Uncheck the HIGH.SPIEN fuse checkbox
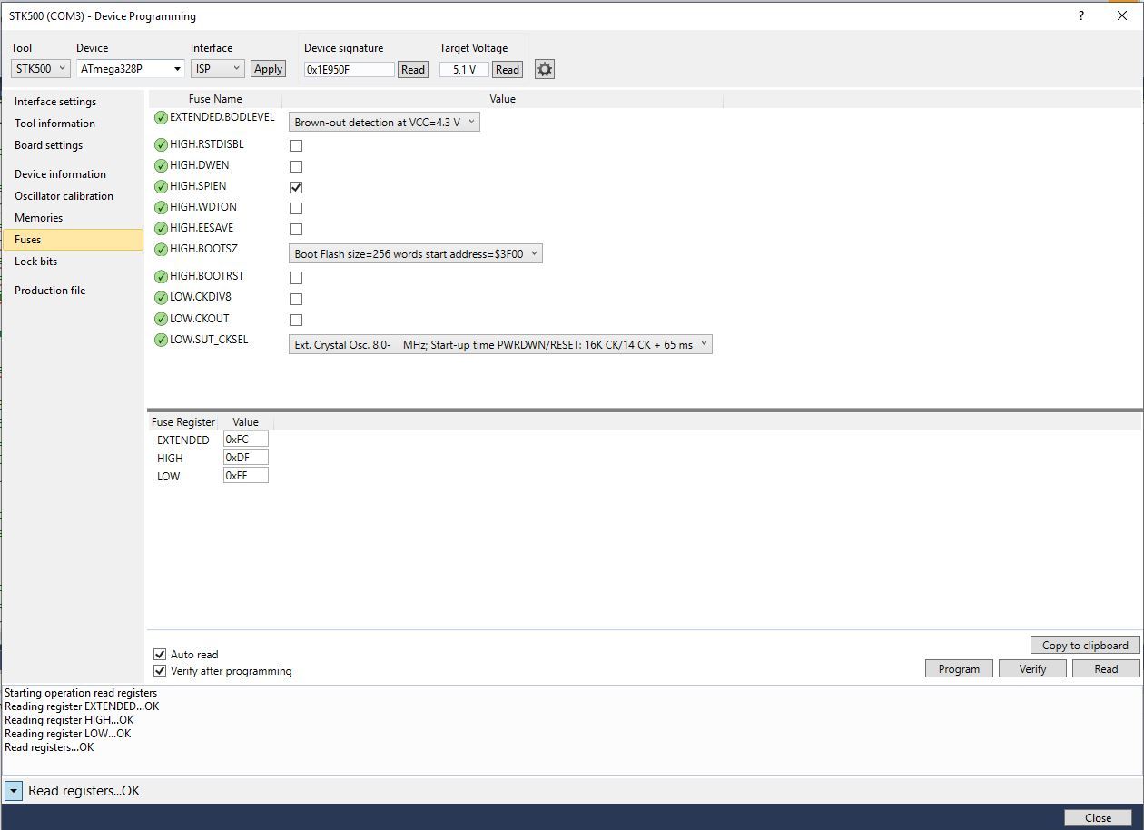 (296, 187)
